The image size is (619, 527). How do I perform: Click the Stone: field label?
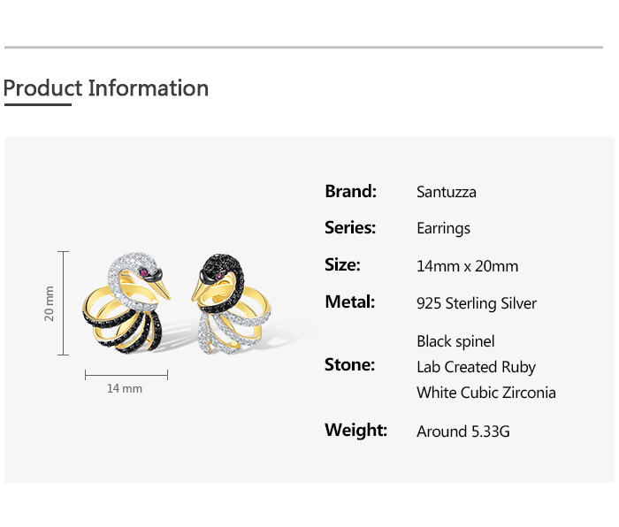click(x=350, y=365)
